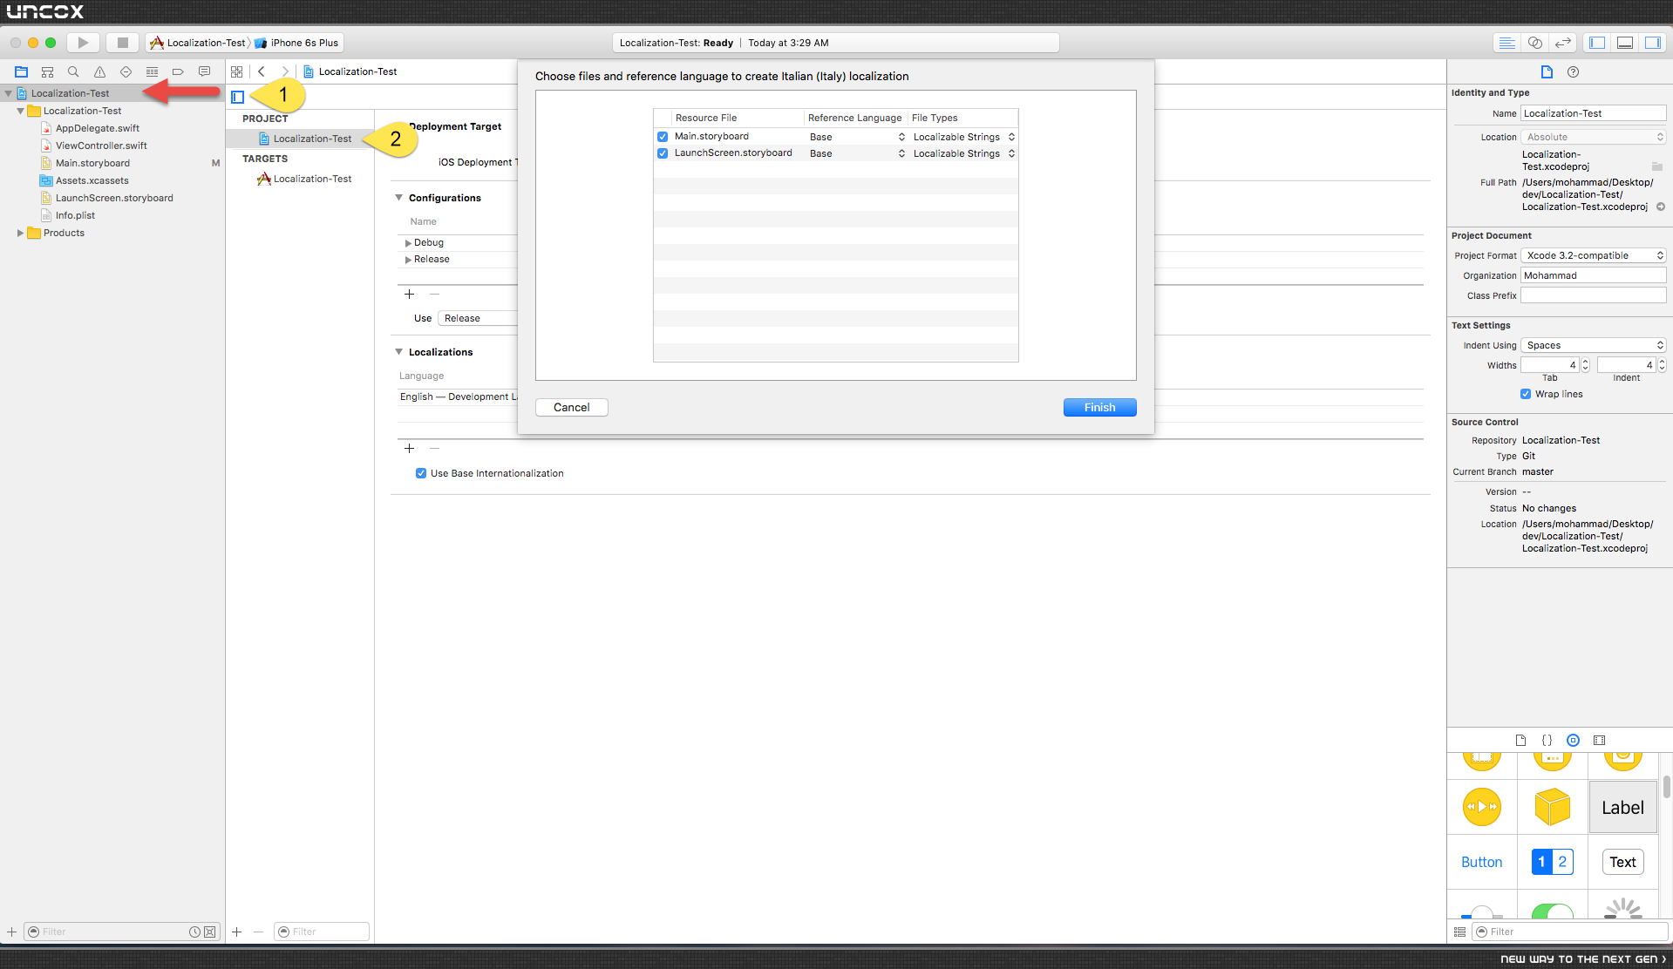The height and width of the screenshot is (969, 1673).
Task: Open the Project Format dropdown
Action: (x=1594, y=255)
